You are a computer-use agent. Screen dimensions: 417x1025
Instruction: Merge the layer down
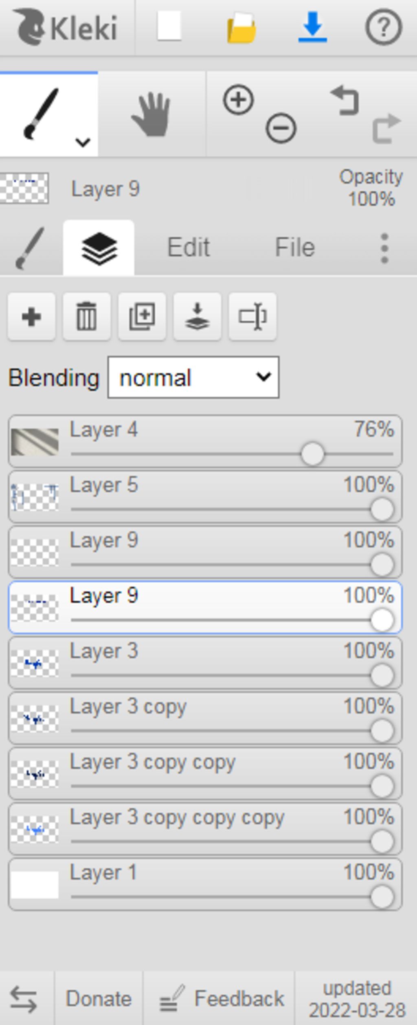[x=198, y=316]
